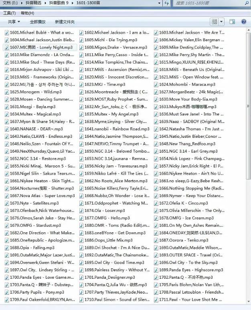
Task: Select the icon of 1651.NGC 3.14 - Earl Grey.mp3
Action: click(156, 151)
